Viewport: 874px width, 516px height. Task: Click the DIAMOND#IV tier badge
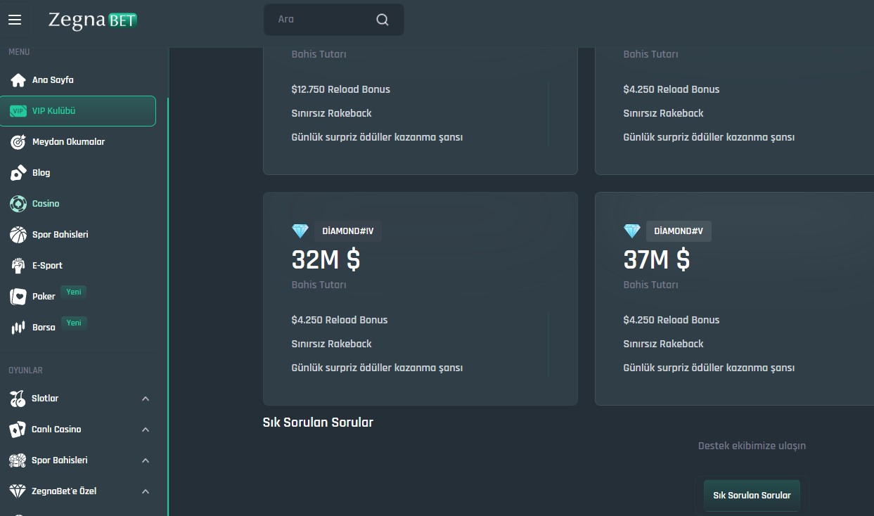[347, 231]
